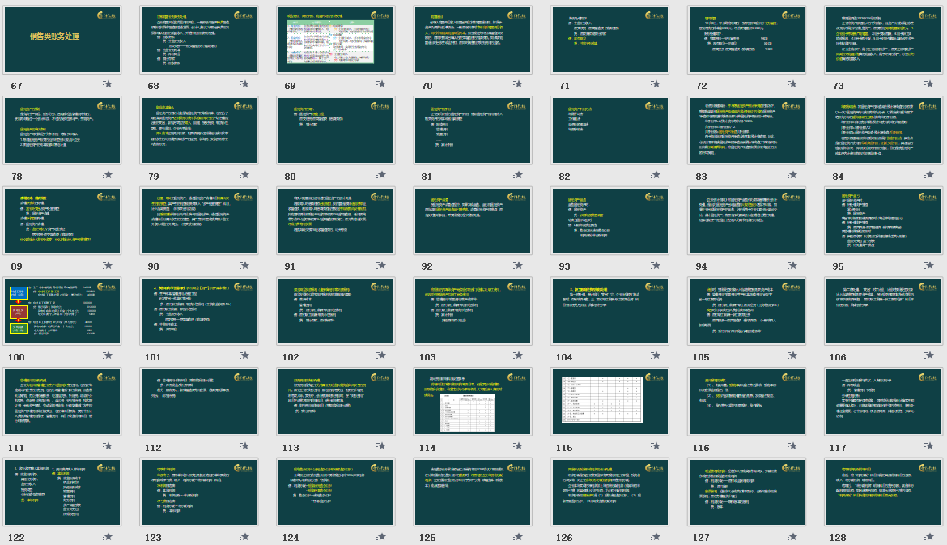
Task: Preview animations via star under slide 82
Action: [x=656, y=175]
